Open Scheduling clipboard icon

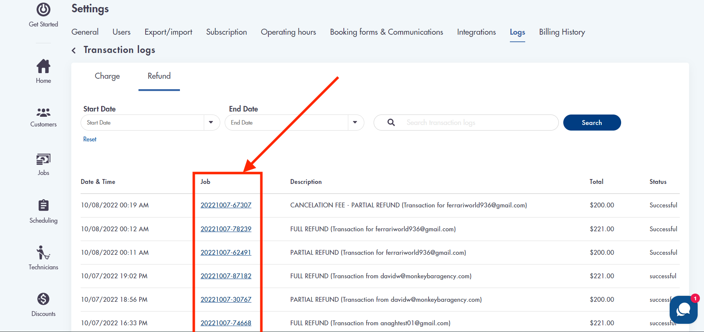[43, 206]
